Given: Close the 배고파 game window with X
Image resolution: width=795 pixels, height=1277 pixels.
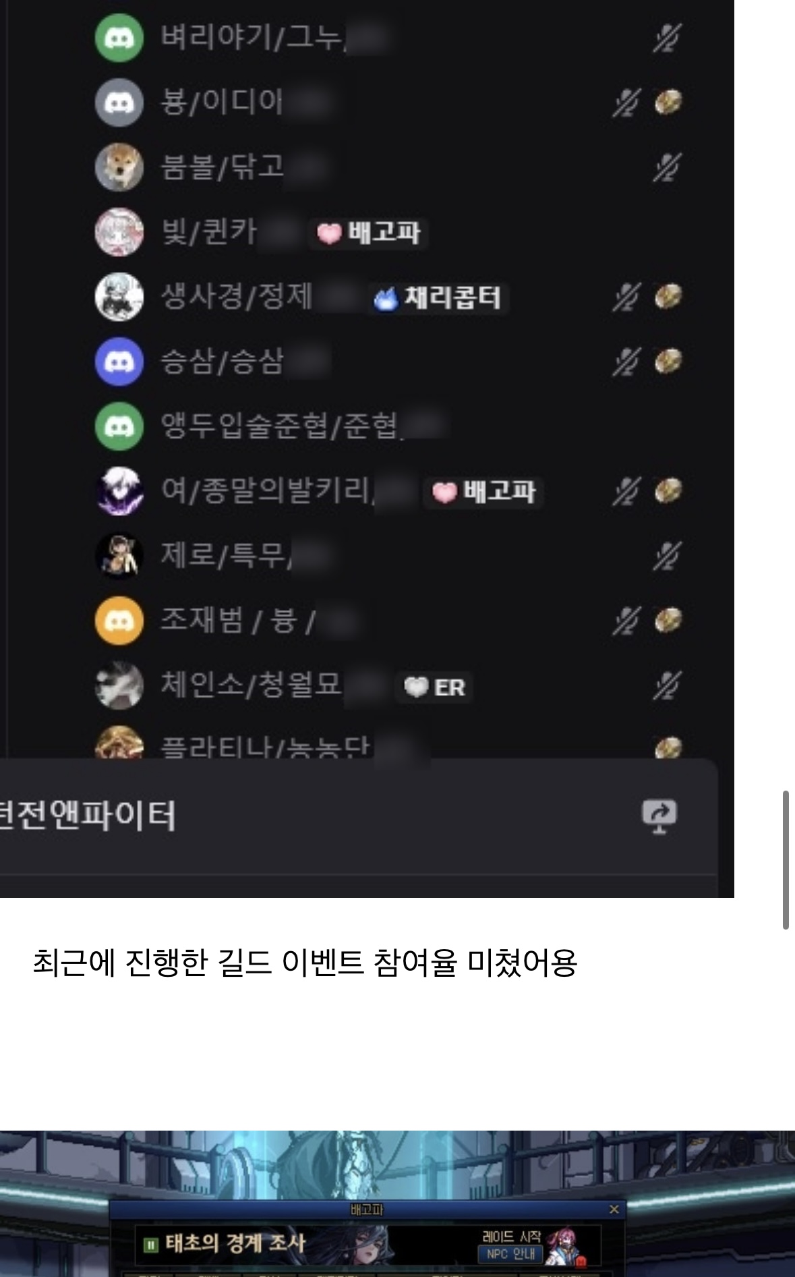Looking at the screenshot, I should point(614,1210).
